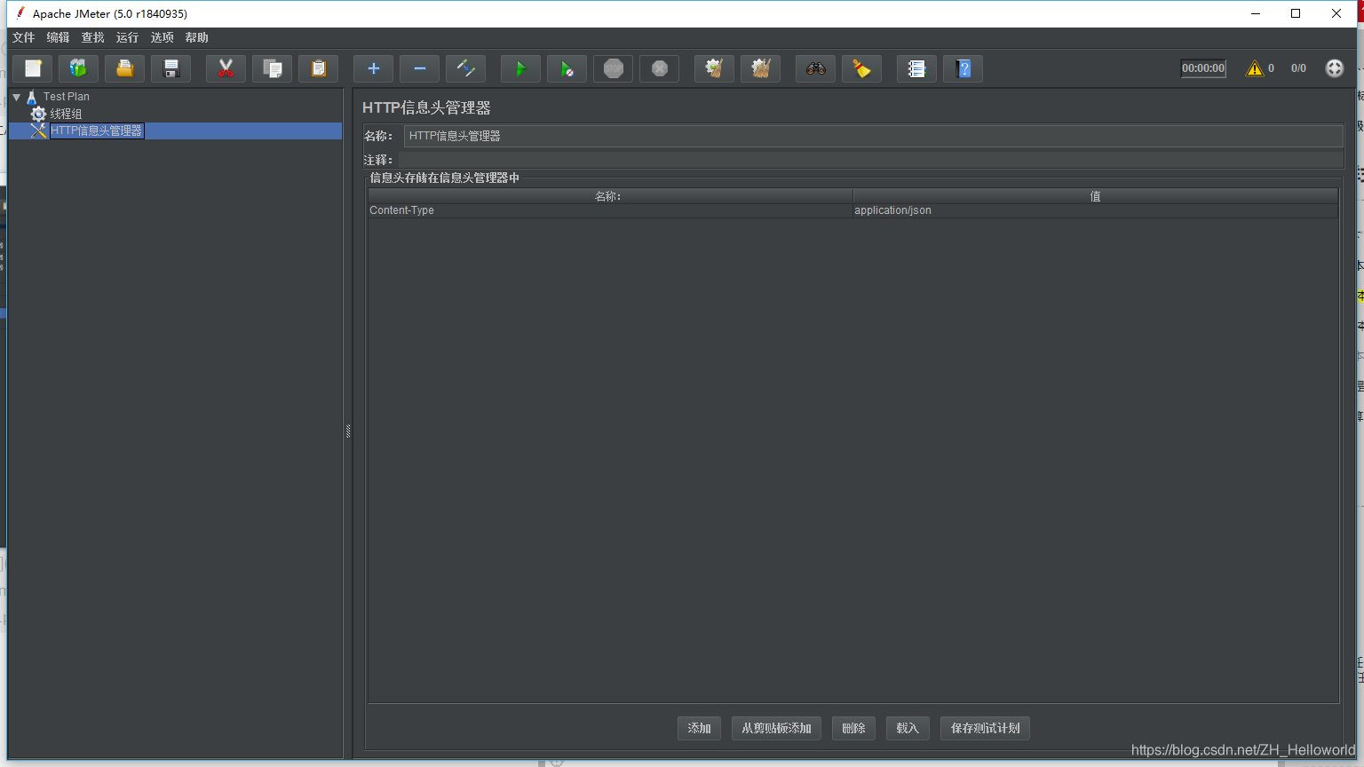Toggle enable/disable element icon
Screen dimensions: 1364x767
(x=465, y=68)
